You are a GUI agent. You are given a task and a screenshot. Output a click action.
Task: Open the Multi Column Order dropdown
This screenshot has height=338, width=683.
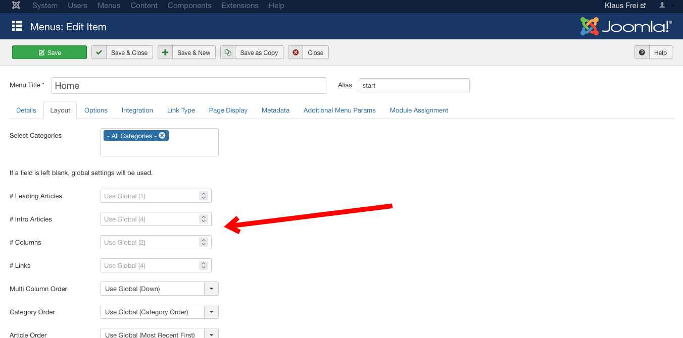click(211, 289)
